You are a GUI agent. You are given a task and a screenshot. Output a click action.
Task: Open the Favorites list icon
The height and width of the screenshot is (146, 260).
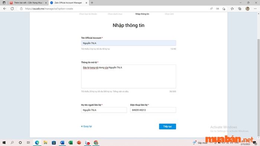pos(232,9)
